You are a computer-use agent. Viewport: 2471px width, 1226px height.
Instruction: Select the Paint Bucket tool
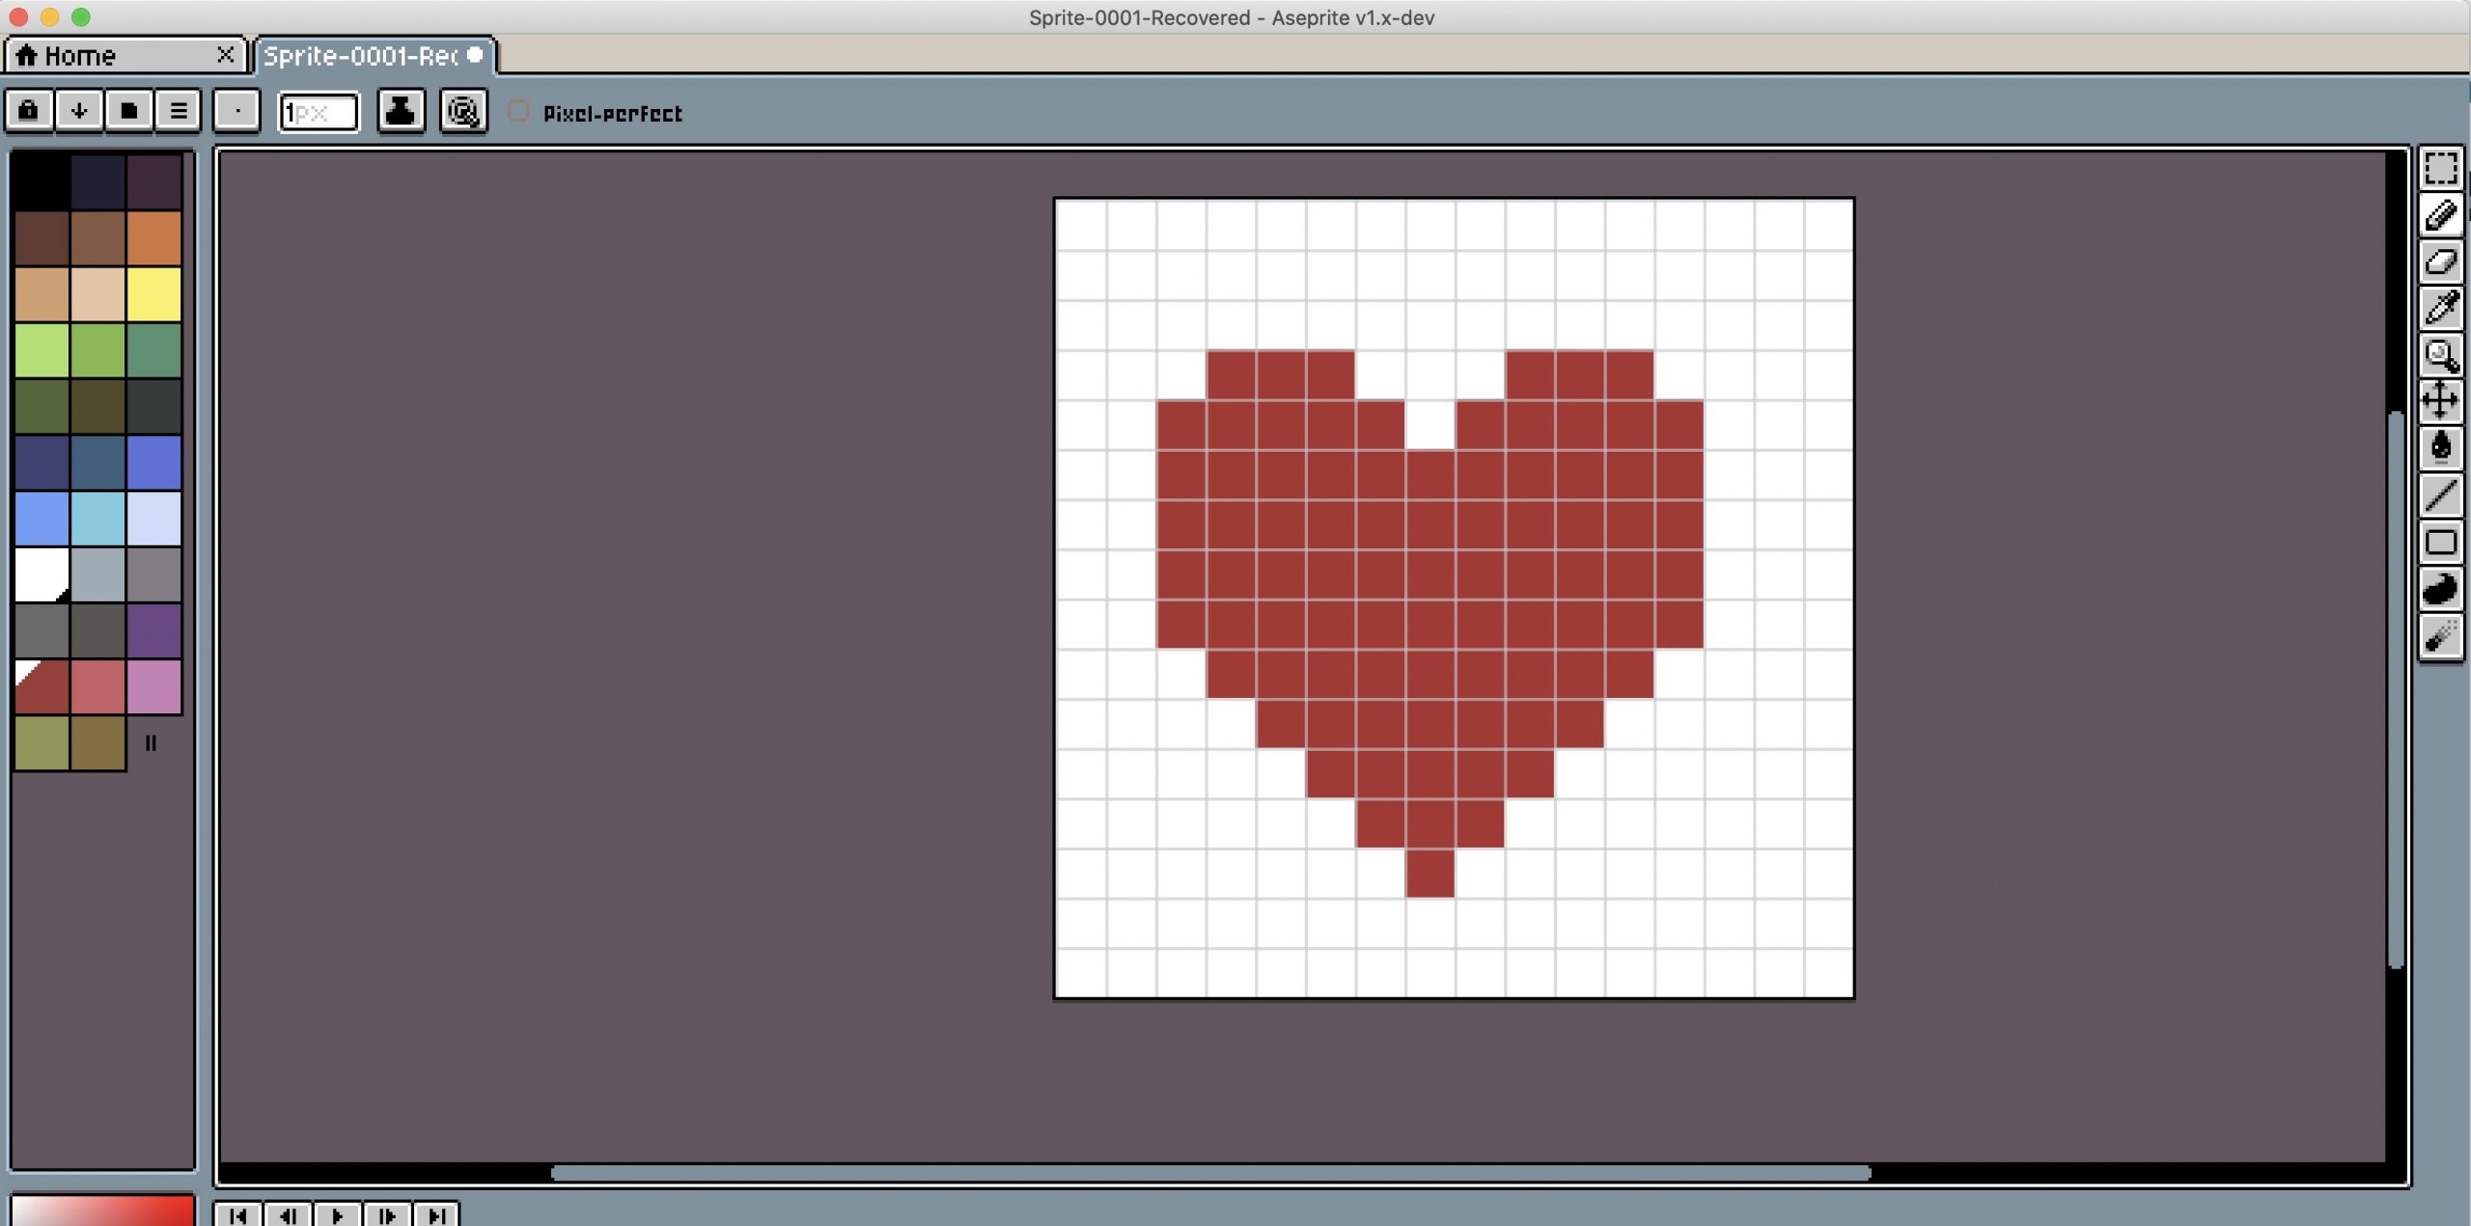click(2440, 448)
